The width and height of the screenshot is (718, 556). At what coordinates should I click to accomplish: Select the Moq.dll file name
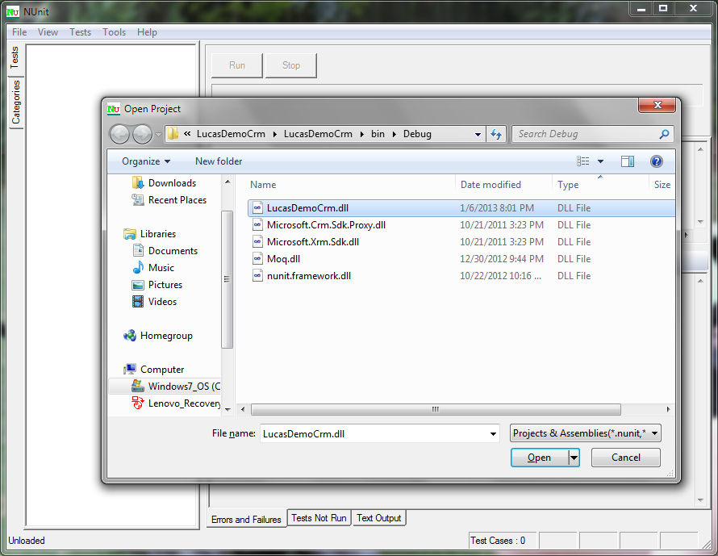283,259
